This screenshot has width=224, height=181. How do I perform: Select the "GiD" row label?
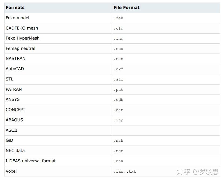[x=9, y=140]
